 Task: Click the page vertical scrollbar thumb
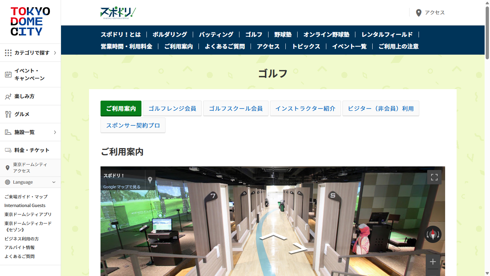coord(487,32)
